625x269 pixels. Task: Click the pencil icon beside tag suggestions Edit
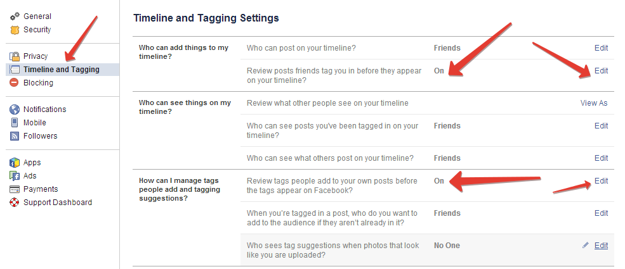[586, 245]
